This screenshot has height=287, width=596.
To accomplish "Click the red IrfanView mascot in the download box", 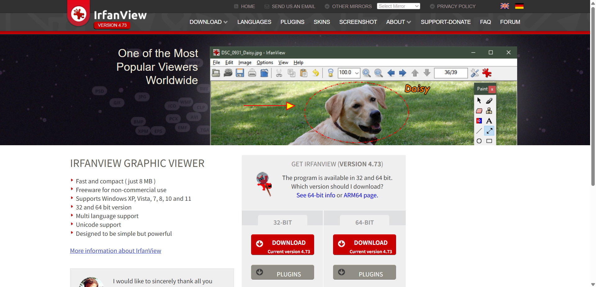I will pyautogui.click(x=264, y=184).
